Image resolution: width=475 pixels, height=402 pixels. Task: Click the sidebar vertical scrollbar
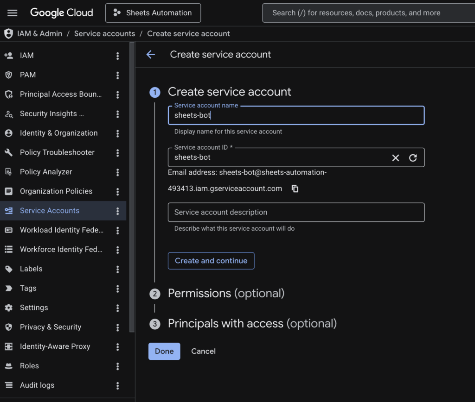132,187
